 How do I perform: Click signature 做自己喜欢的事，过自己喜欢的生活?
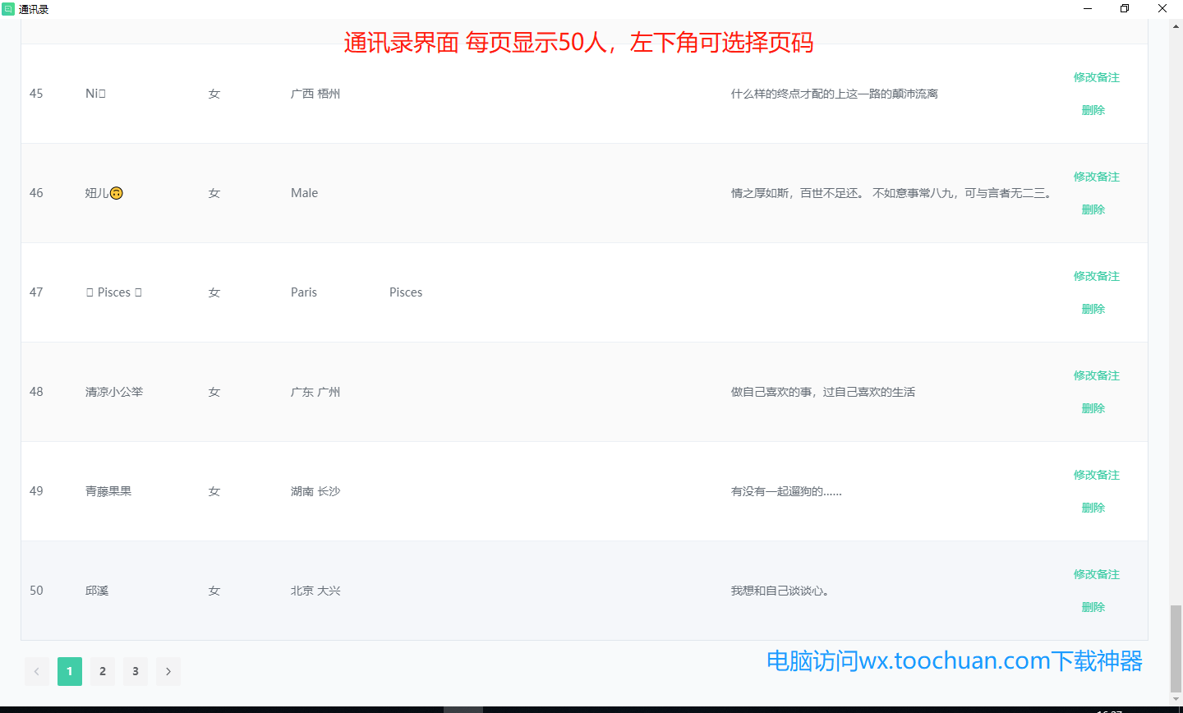tap(823, 392)
